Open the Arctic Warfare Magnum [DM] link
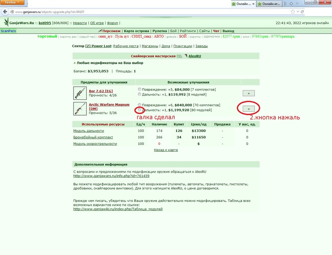Screen dimensions: 332x255 pos(109,106)
